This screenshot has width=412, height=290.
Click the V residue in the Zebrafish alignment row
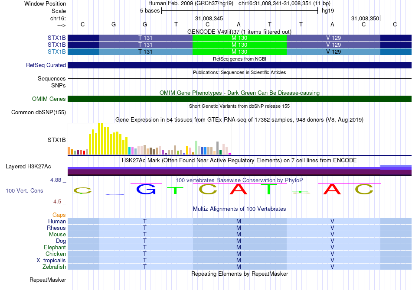click(332, 267)
